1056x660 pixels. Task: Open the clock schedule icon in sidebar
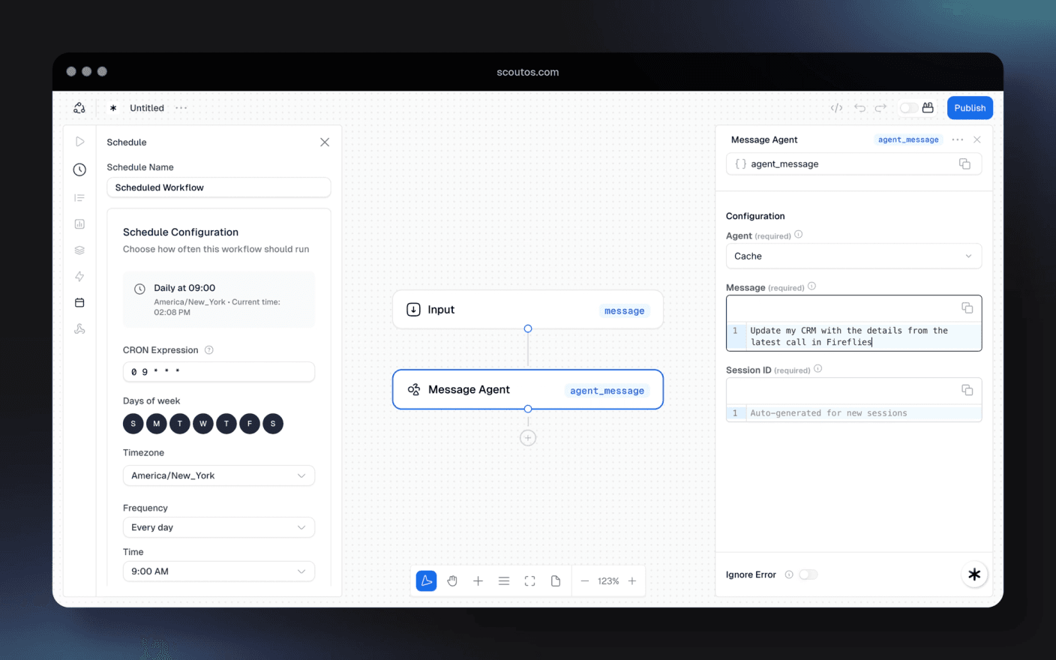[79, 169]
